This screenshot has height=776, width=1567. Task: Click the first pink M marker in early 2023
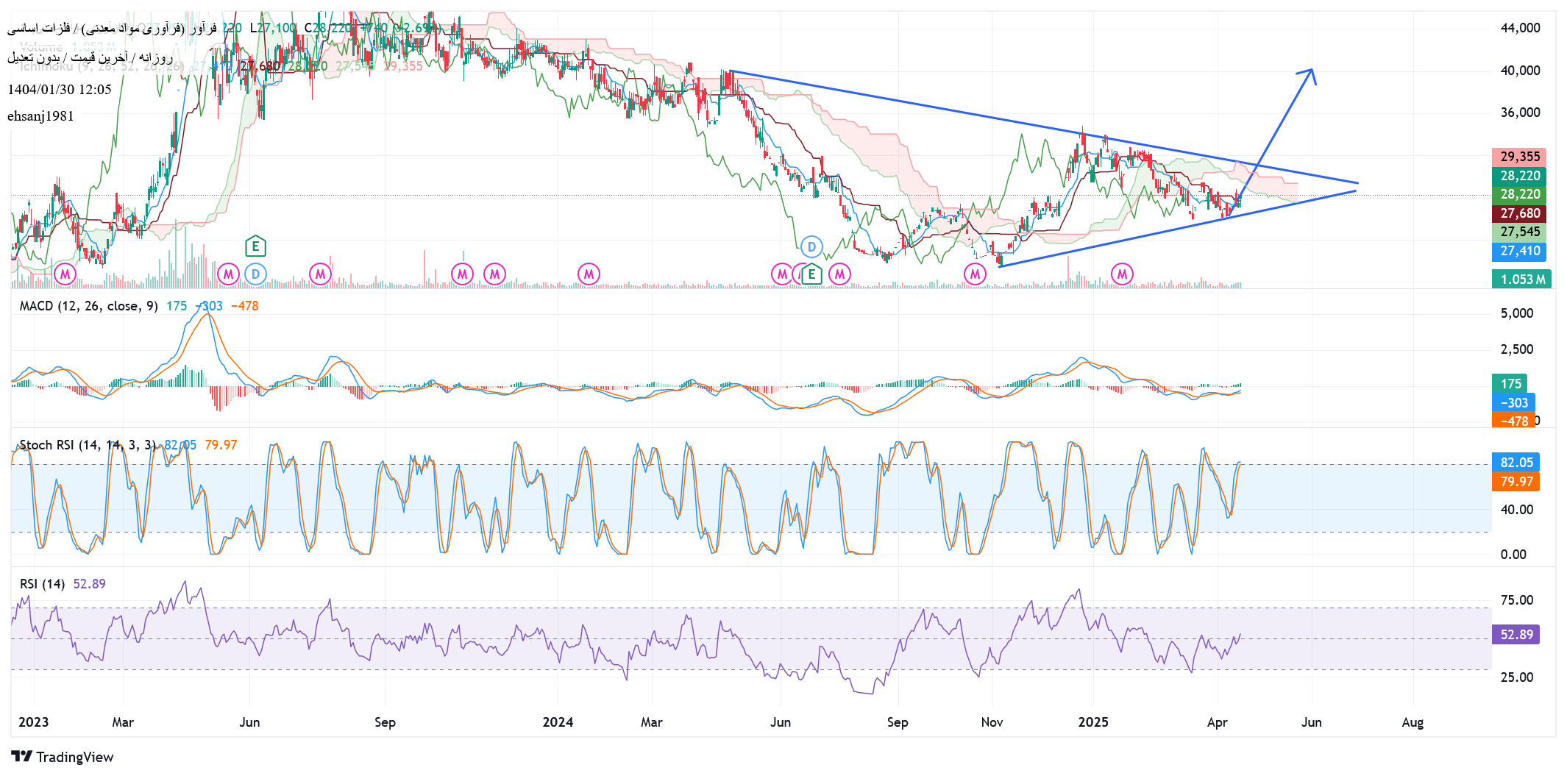click(65, 274)
